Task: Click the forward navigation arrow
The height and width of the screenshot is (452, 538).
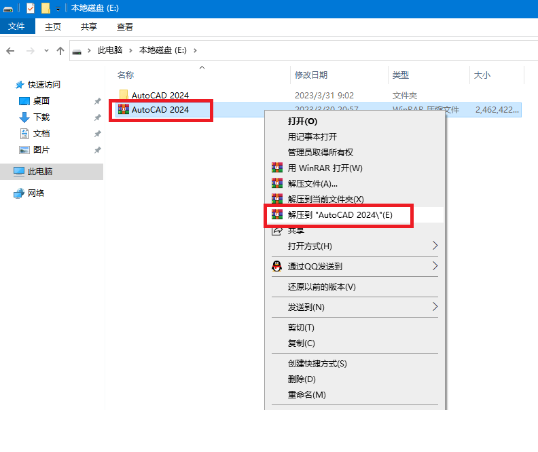Action: pos(31,51)
